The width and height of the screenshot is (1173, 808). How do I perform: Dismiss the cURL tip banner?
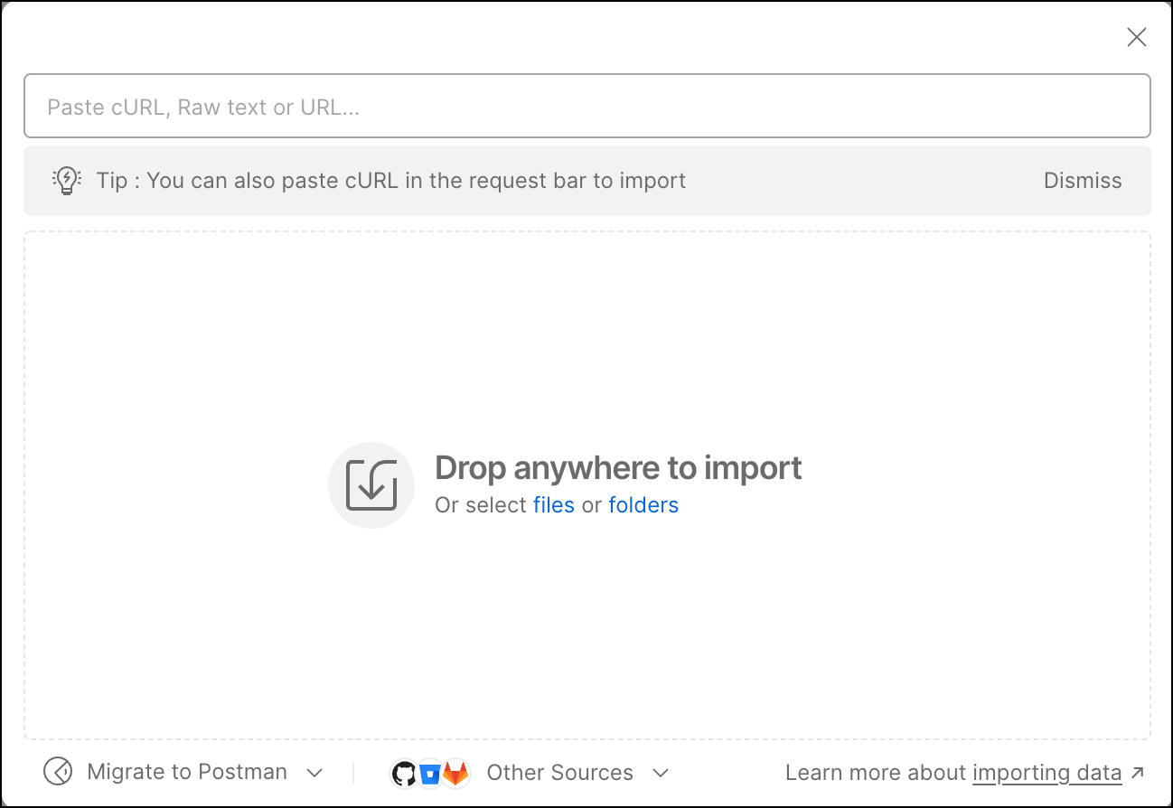coord(1083,181)
